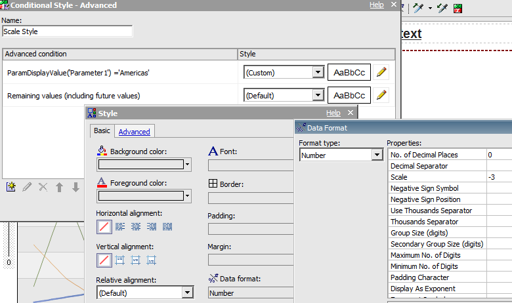Image resolution: width=512 pixels, height=303 pixels.
Task: Set vertical alignment to bottom
Action: pyautogui.click(x=151, y=260)
